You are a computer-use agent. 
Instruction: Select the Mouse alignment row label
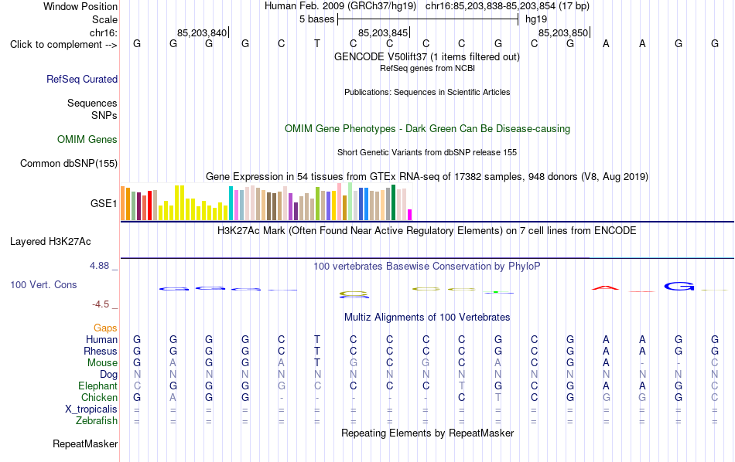tap(102, 363)
